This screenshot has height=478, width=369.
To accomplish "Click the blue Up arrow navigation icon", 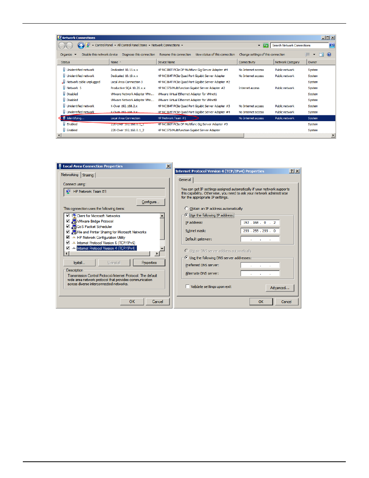I will [x=81, y=46].
